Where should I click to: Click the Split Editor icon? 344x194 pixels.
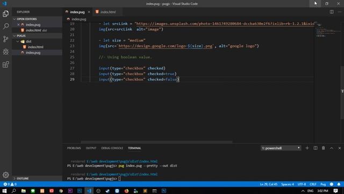pyautogui.click(x=332, y=12)
